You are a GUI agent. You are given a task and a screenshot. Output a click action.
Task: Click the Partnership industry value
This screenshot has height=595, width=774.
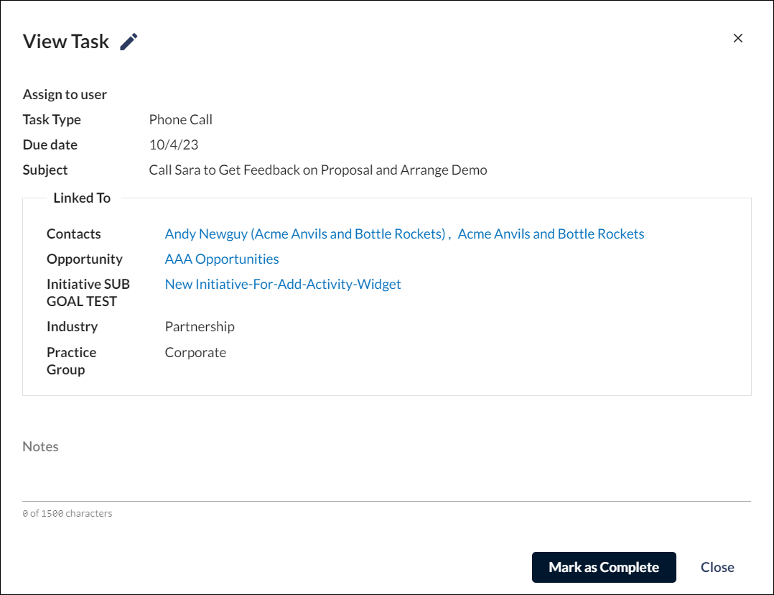point(200,327)
